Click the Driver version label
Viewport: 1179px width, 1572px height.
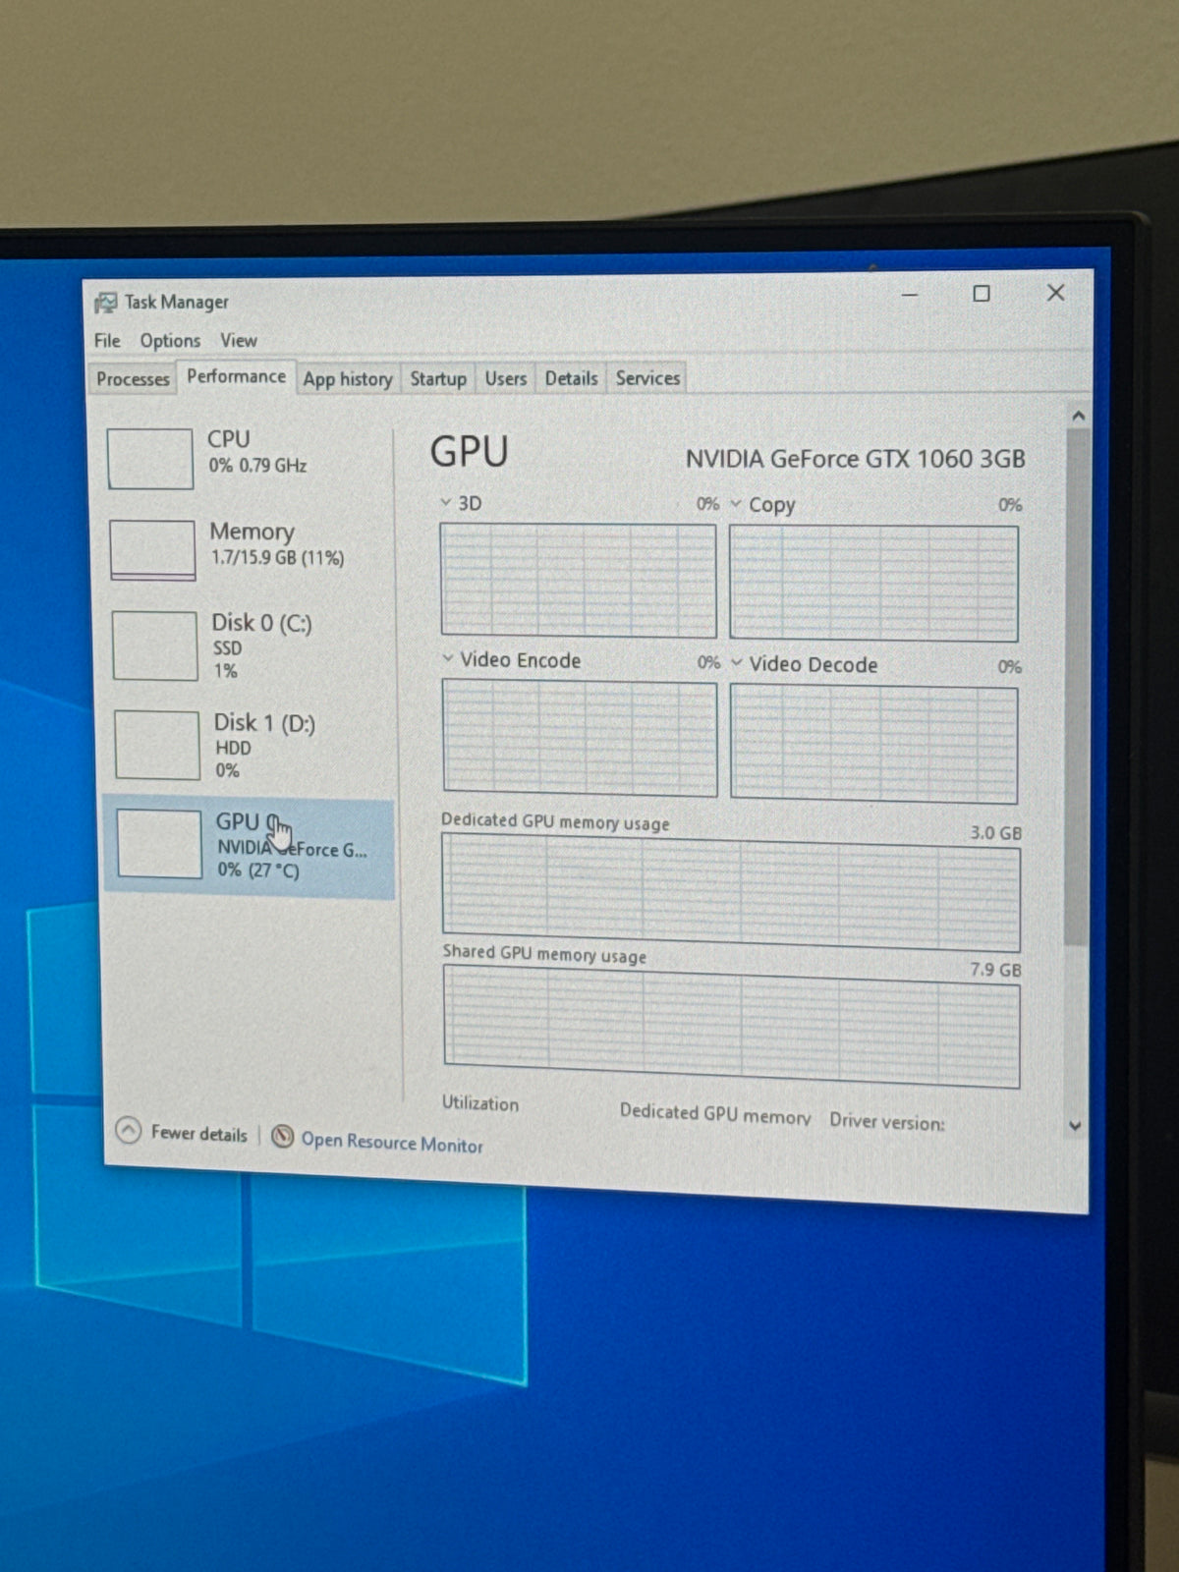coord(887,1121)
